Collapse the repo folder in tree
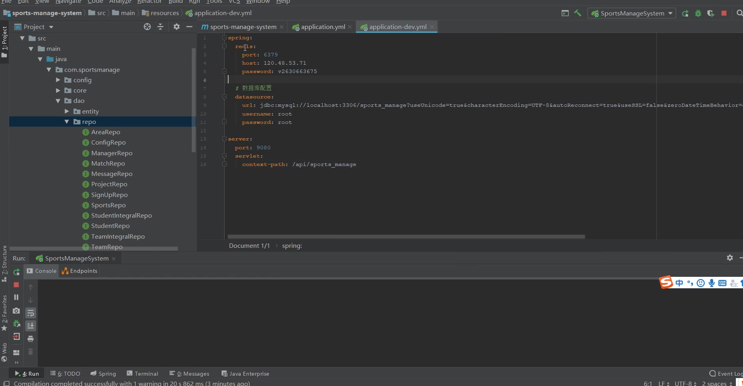 [67, 122]
